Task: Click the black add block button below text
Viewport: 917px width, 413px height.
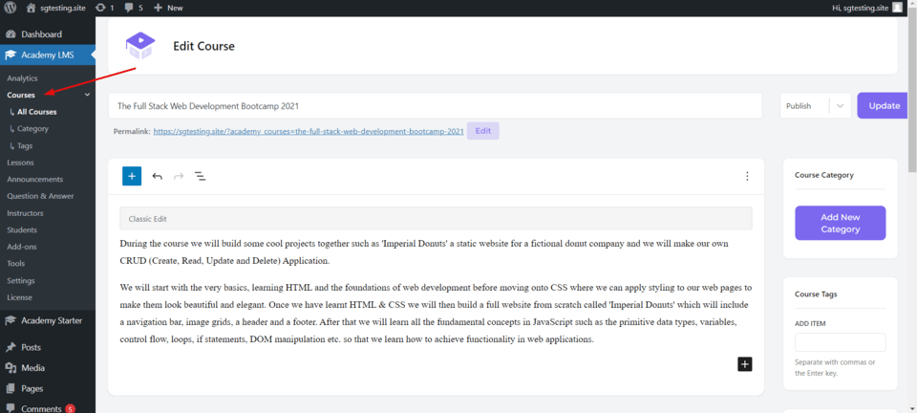Action: click(x=745, y=363)
